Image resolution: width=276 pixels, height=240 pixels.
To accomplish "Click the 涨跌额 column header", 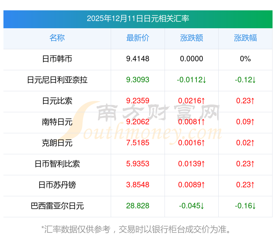I will pyautogui.click(x=191, y=38).
